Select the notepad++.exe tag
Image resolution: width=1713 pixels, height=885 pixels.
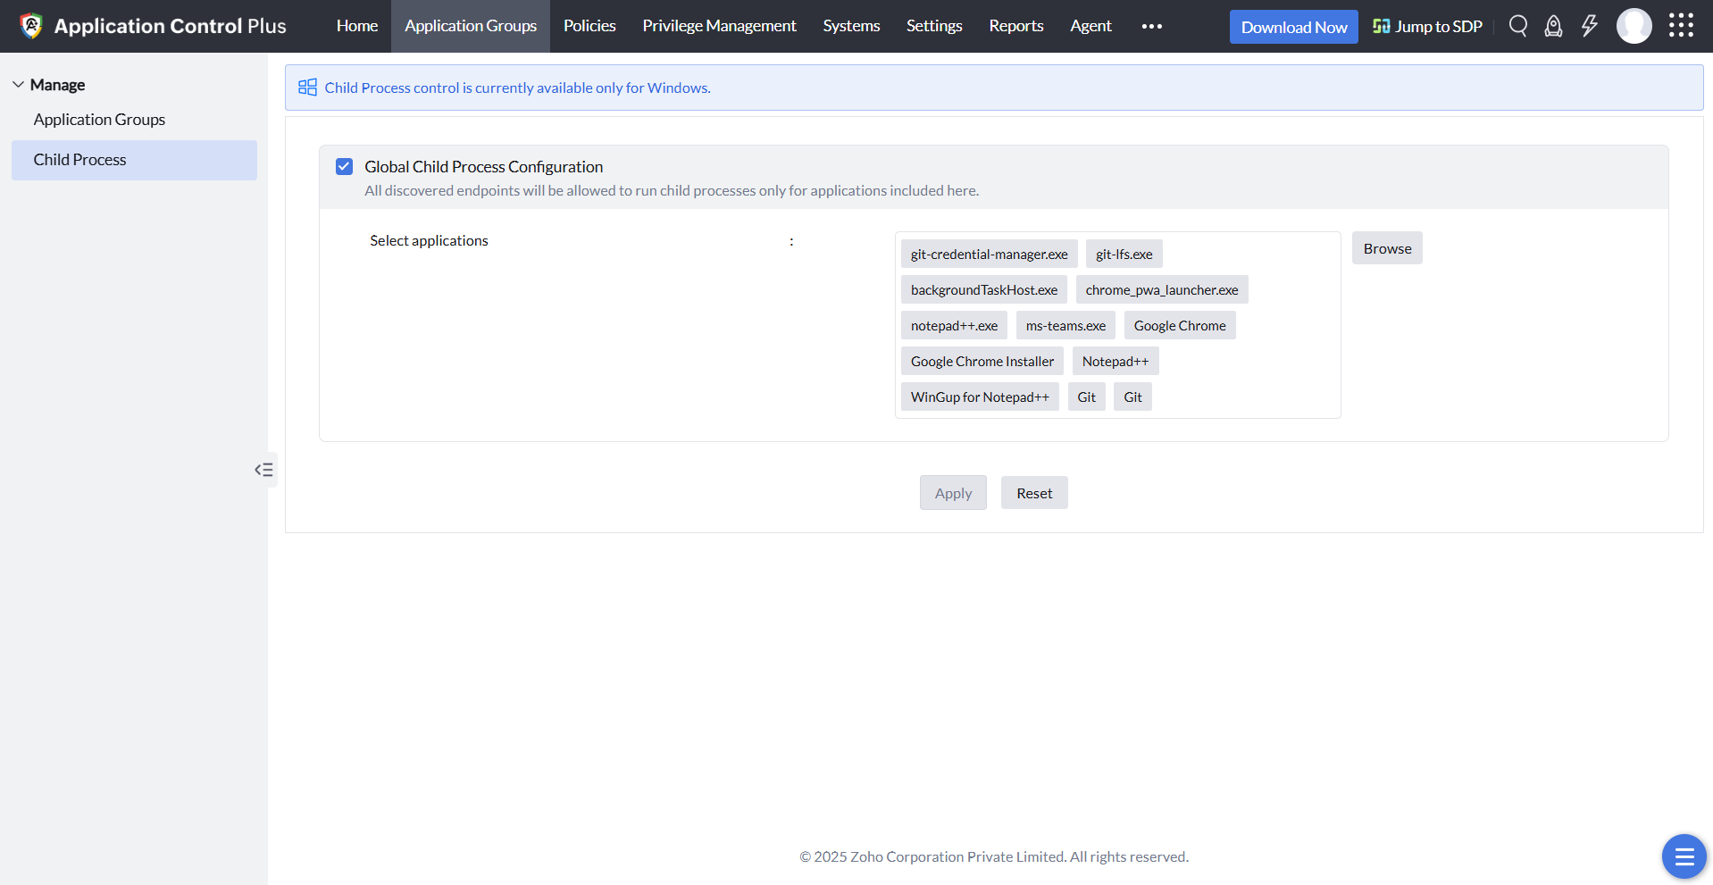[x=954, y=325]
